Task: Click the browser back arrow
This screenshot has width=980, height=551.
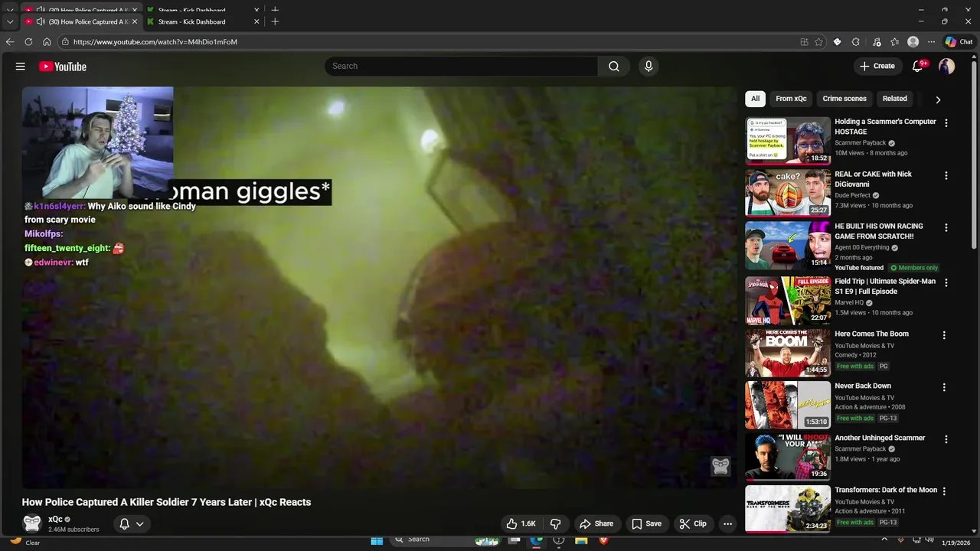Action: click(x=10, y=42)
